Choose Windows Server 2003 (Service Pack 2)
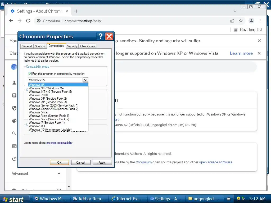271x203 pixels. pyautogui.click(x=58, y=109)
